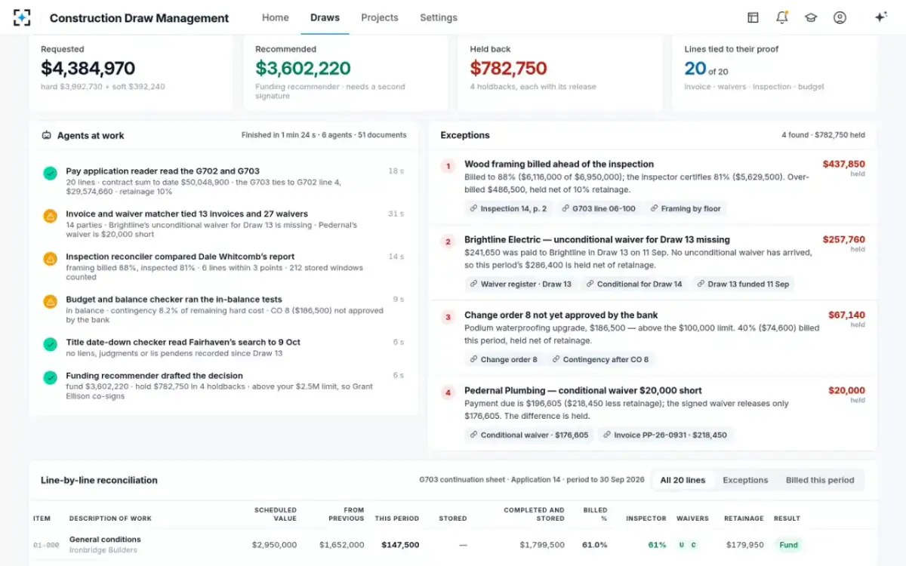Click the warning icon for Budget and balance checker
The width and height of the screenshot is (906, 566).
coord(50,302)
